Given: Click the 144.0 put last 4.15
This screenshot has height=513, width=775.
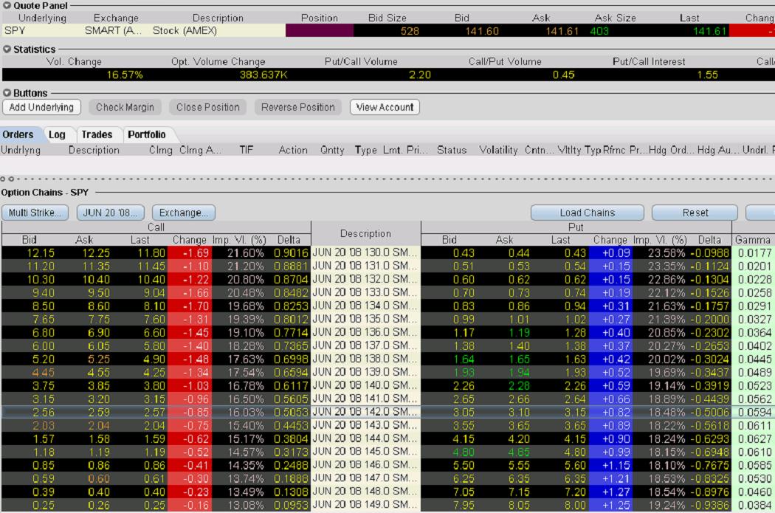Looking at the screenshot, I should click(x=574, y=439).
